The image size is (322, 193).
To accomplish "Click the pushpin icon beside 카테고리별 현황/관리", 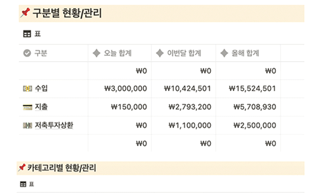I will point(22,168).
